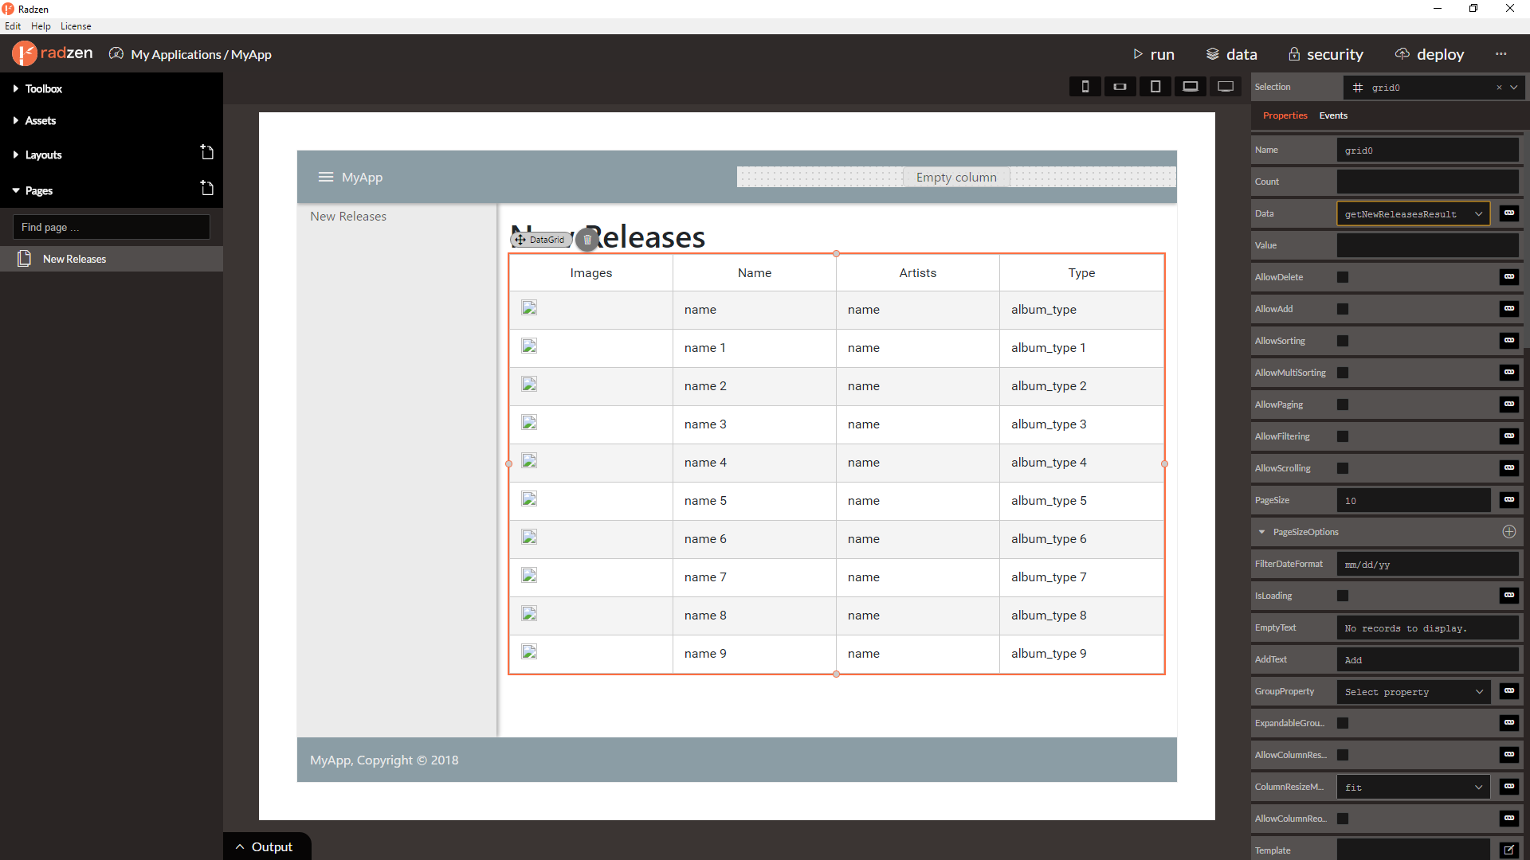Enable the AllowSorting checkbox
Image resolution: width=1530 pixels, height=860 pixels.
point(1343,341)
